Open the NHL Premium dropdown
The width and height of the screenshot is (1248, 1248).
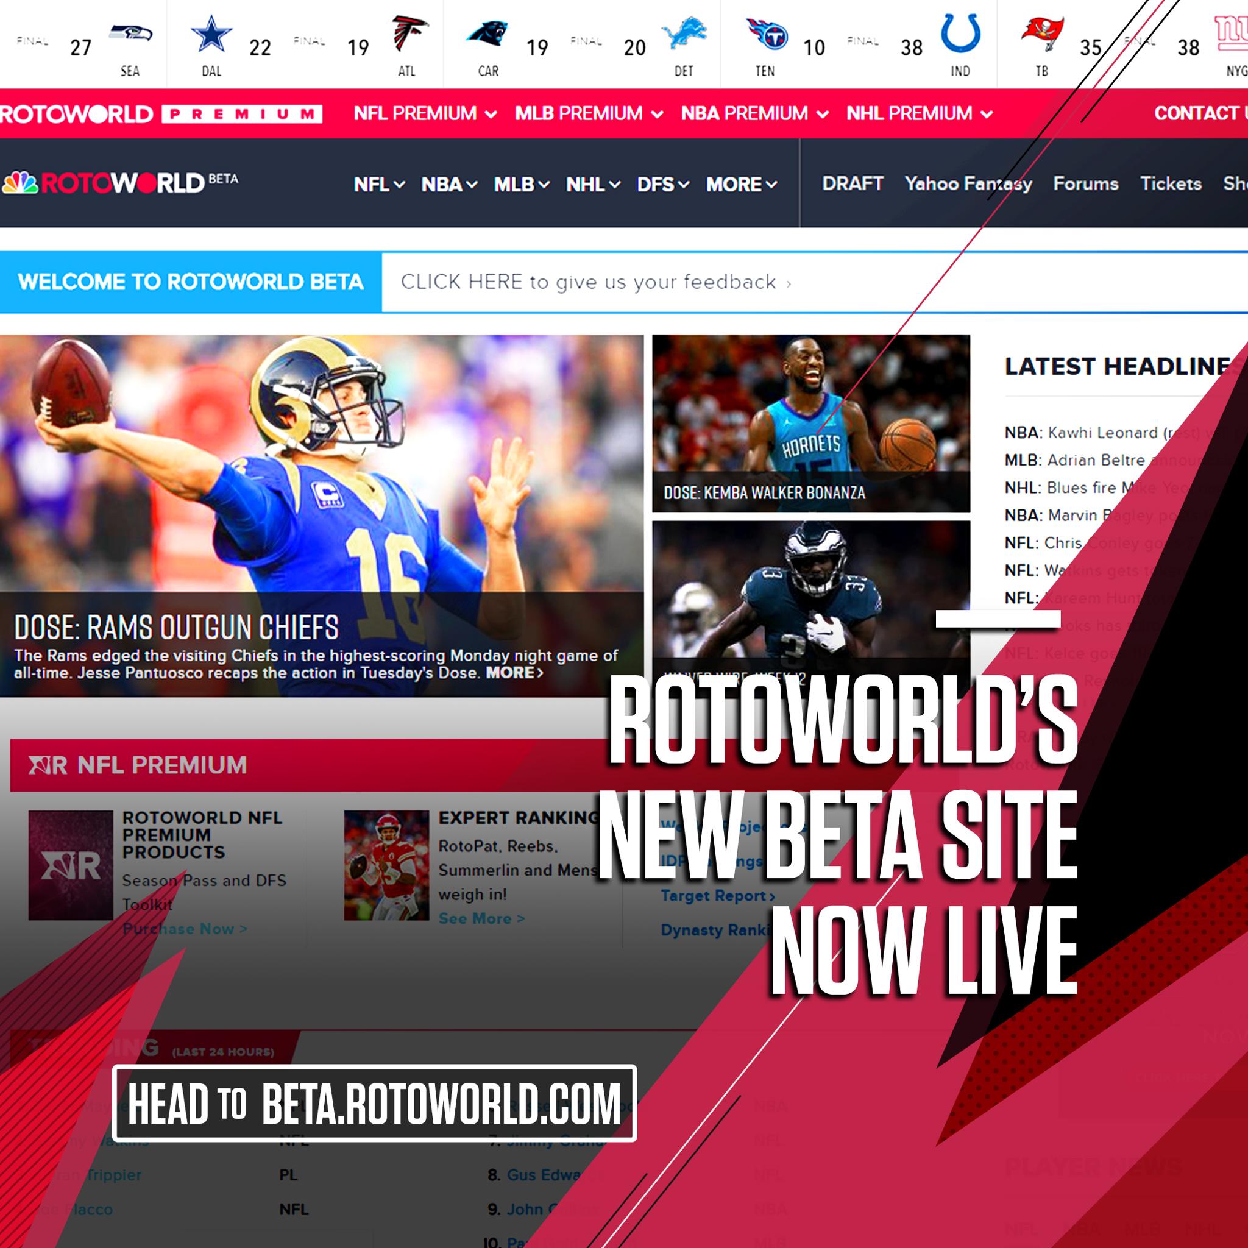919,114
